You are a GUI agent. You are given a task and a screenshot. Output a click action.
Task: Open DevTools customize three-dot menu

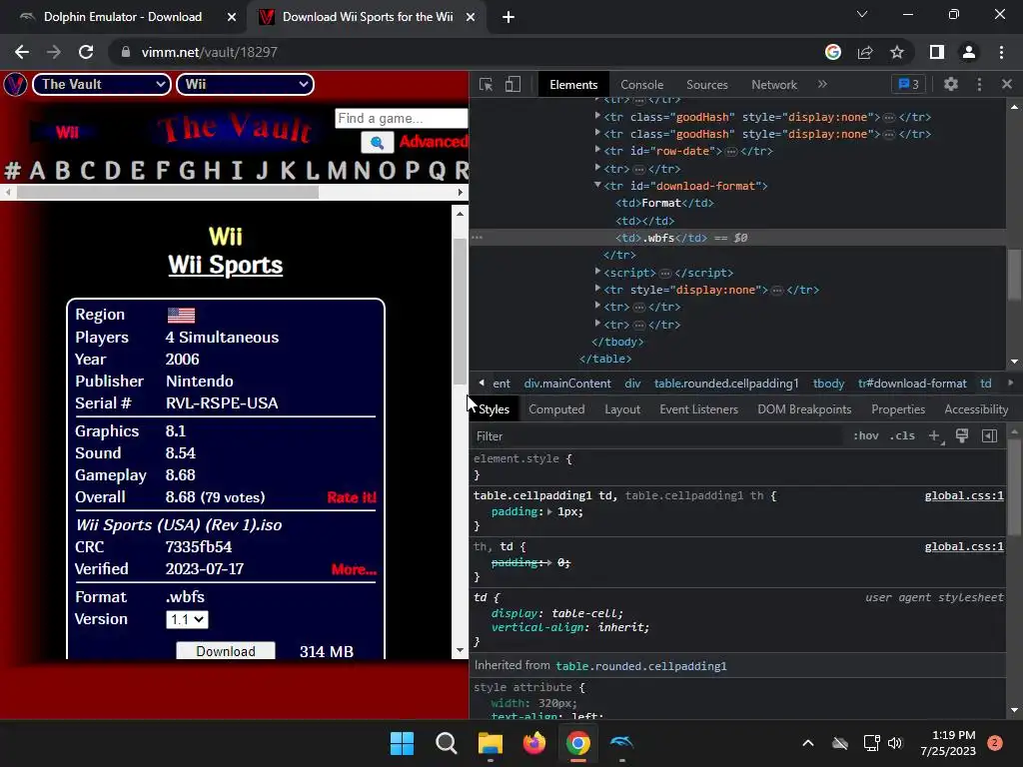point(979,84)
